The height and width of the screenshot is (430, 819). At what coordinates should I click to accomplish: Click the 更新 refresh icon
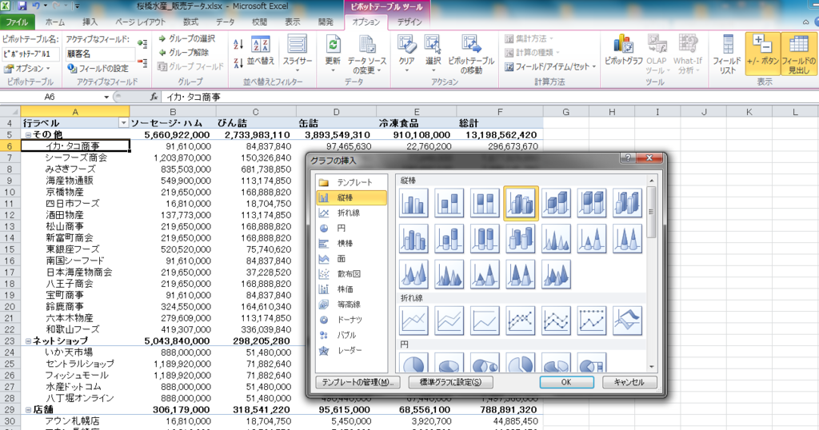(333, 52)
